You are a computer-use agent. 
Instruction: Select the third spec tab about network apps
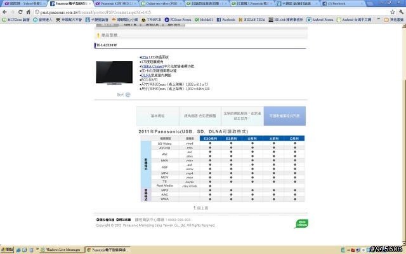(242, 116)
